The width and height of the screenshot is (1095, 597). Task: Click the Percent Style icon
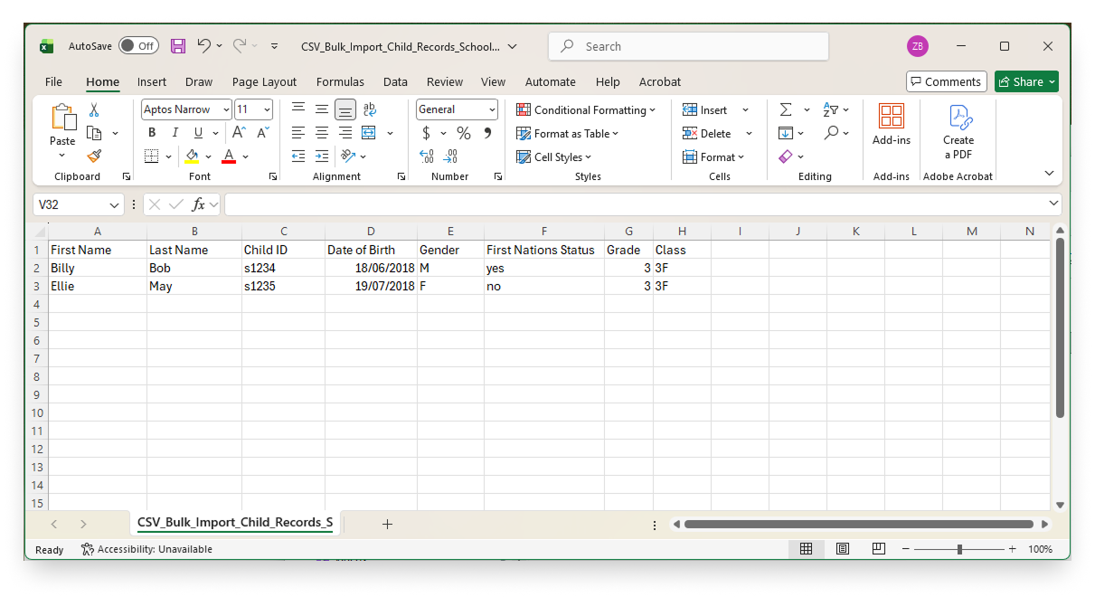point(463,132)
